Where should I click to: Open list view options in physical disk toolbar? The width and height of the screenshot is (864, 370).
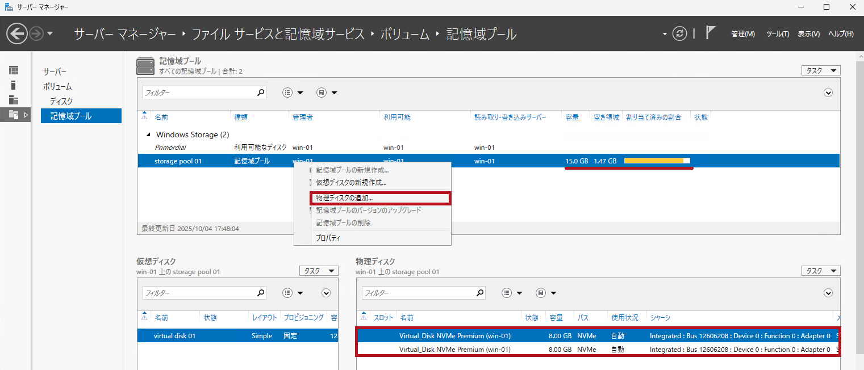coord(507,293)
